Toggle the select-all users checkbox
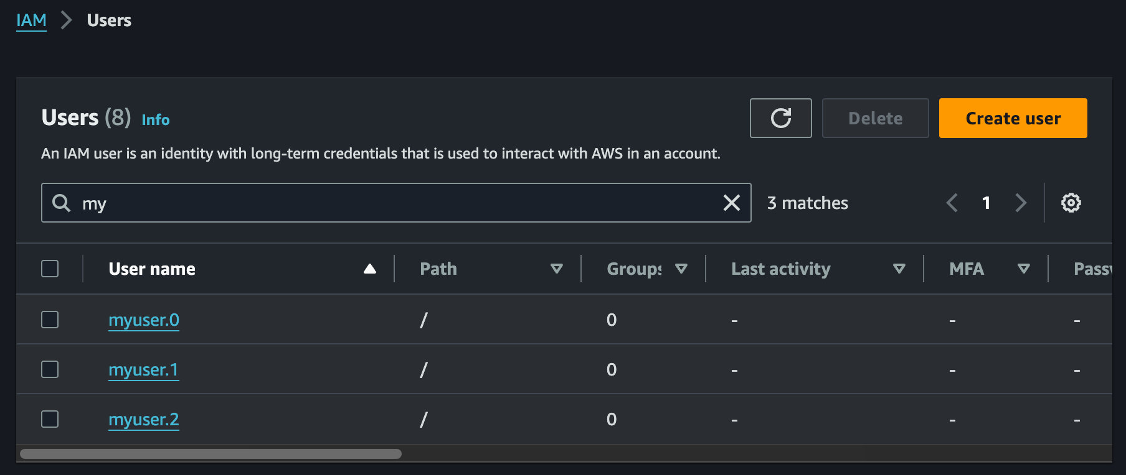1126x475 pixels. (x=50, y=269)
